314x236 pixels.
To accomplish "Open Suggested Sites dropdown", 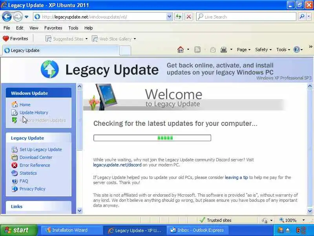I will [x=66, y=39].
